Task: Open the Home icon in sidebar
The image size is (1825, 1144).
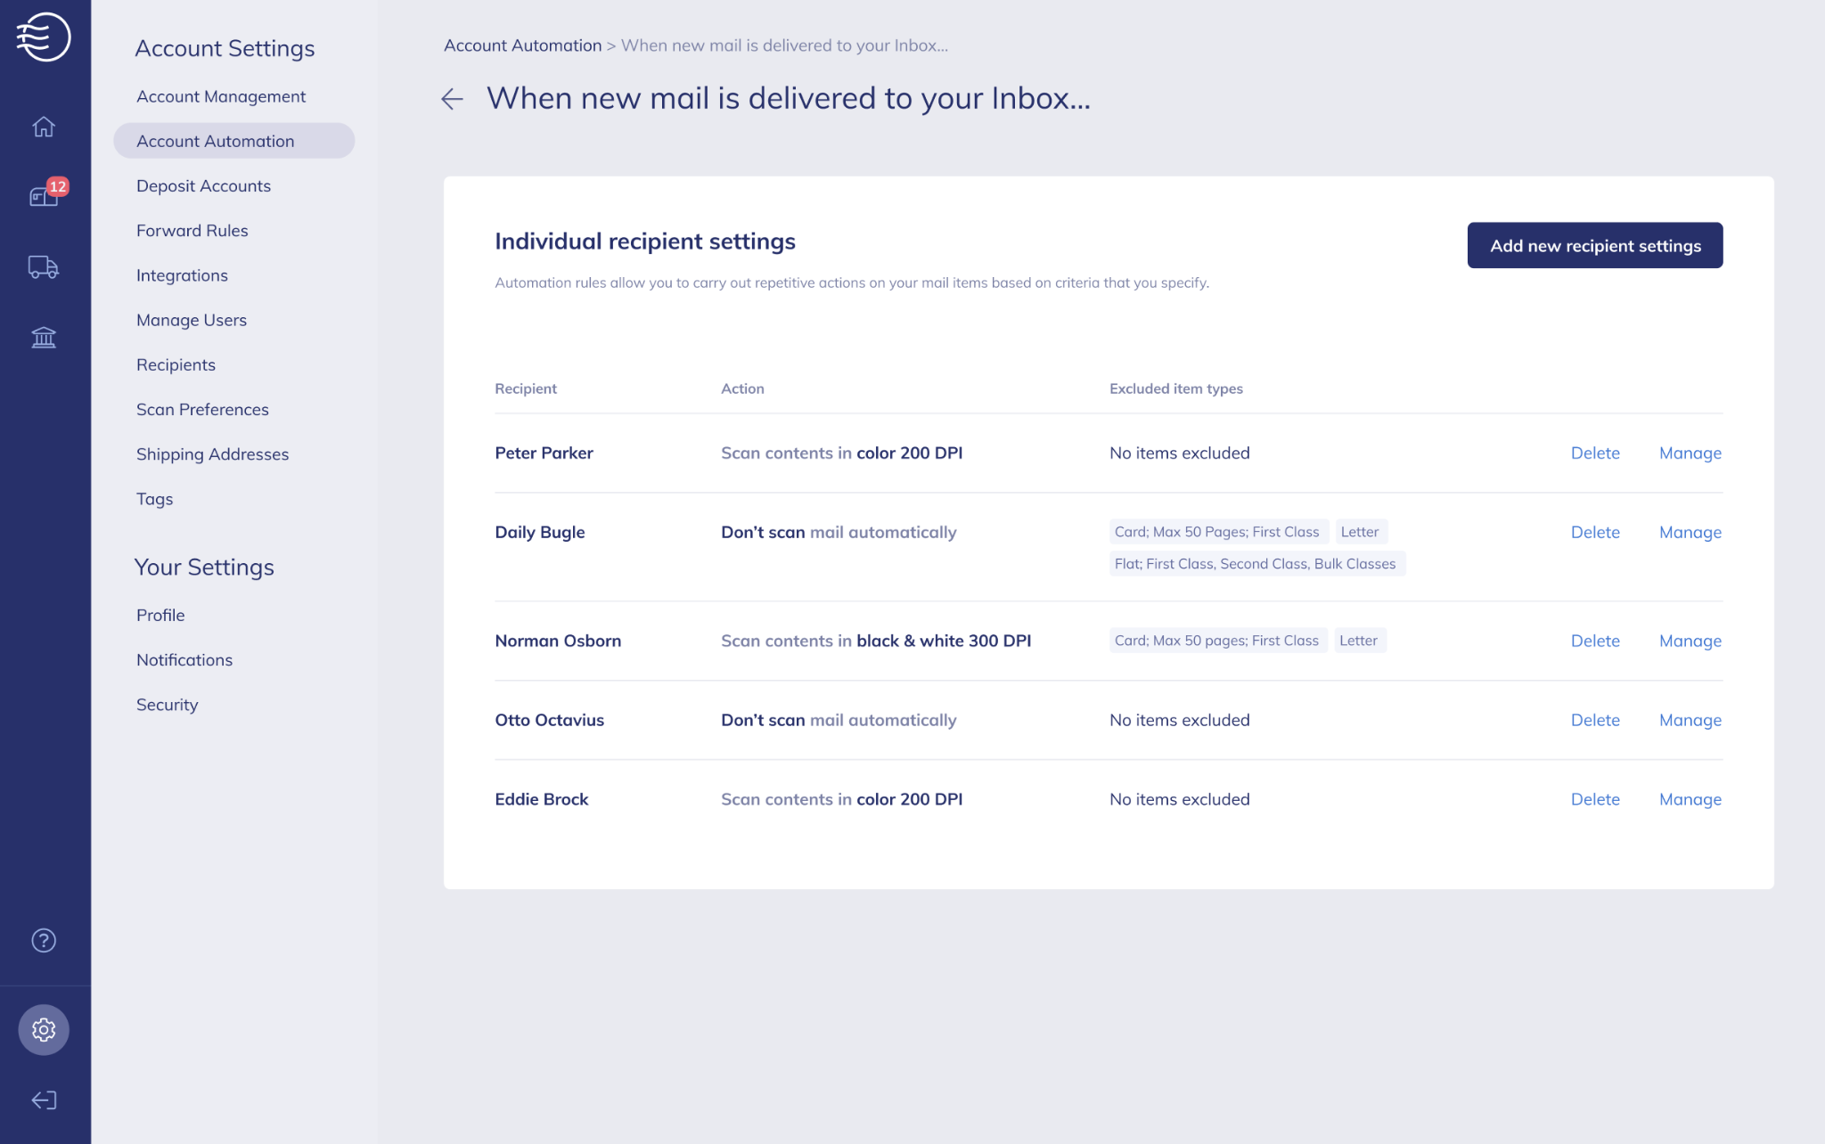Action: point(44,127)
